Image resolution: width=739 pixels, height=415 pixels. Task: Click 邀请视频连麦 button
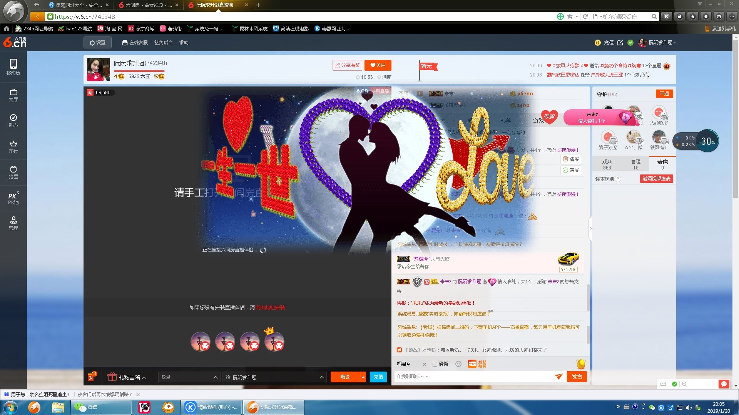656,179
